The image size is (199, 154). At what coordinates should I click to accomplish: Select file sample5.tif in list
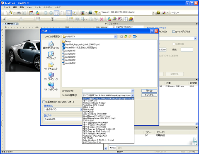(x=69, y=63)
